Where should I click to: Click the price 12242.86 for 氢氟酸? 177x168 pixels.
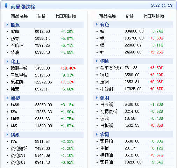point(43,82)
